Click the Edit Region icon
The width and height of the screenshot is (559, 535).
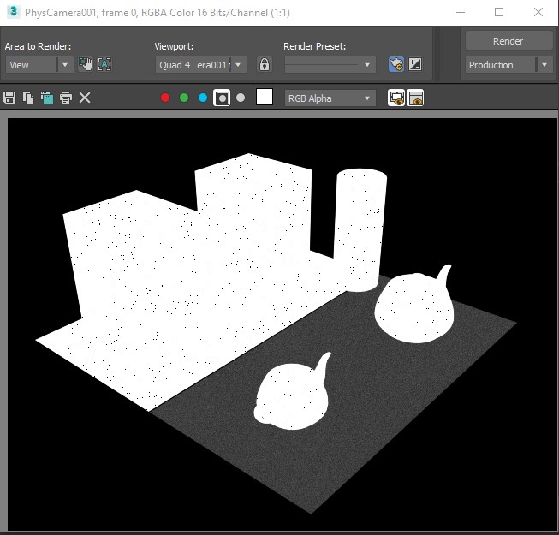86,64
